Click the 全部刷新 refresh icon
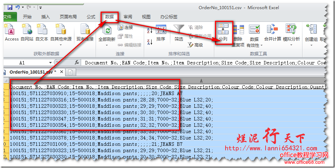Screen dimensions: 335x168 point(107,30)
